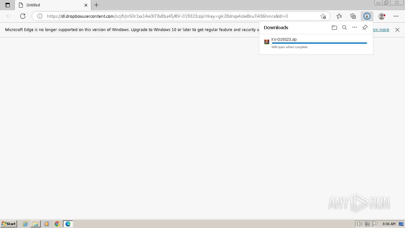Image resolution: width=405 pixels, height=228 pixels.
Task: Click the Show desktop button
Action: tap(402, 224)
